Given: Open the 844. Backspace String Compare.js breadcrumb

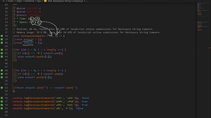Looking at the screenshot, I should pyautogui.click(x=65, y=1).
